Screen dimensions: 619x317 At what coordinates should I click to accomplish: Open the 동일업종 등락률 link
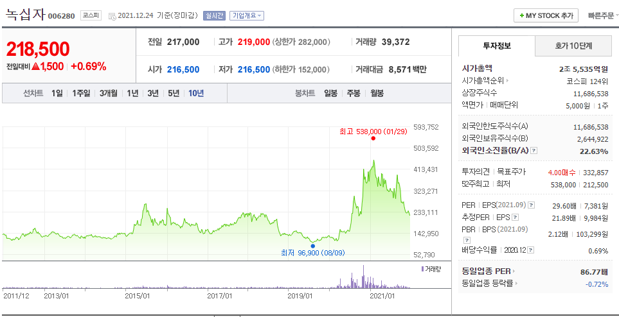(490, 283)
